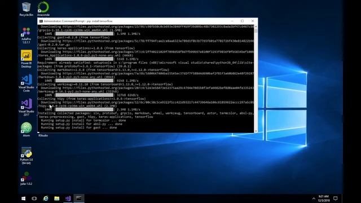Launch Anaconda from the desktop
Viewport: 361px width, 203px height.
(x=43, y=9)
